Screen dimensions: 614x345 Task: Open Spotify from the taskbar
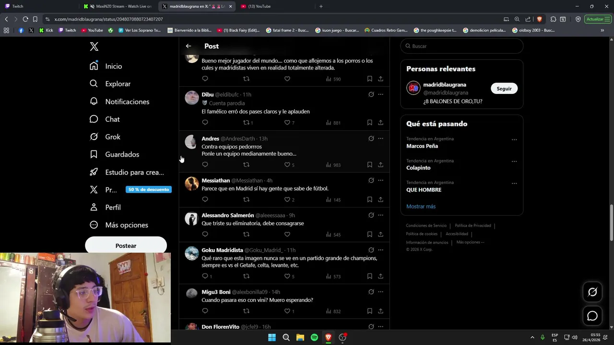pos(314,337)
